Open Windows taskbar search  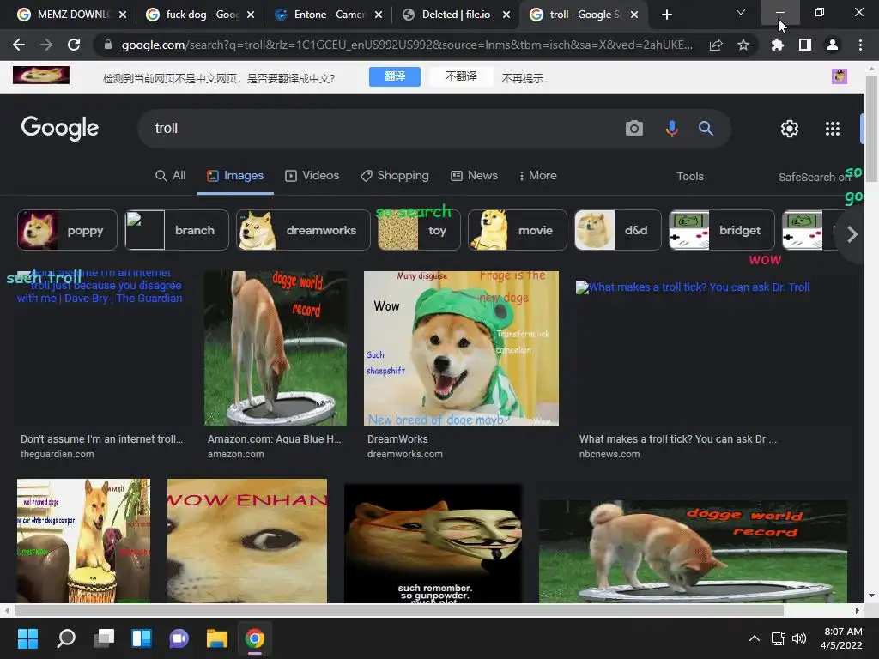(65, 638)
